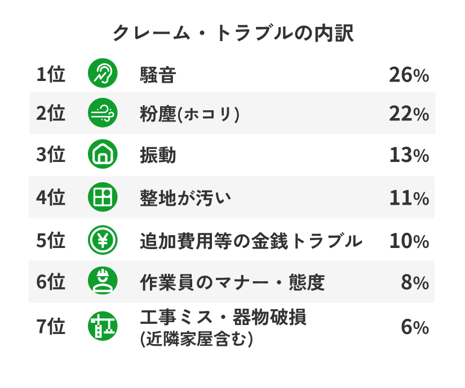
Task: Click 追加費用等の金銭トラブル text
Action: [251, 241]
